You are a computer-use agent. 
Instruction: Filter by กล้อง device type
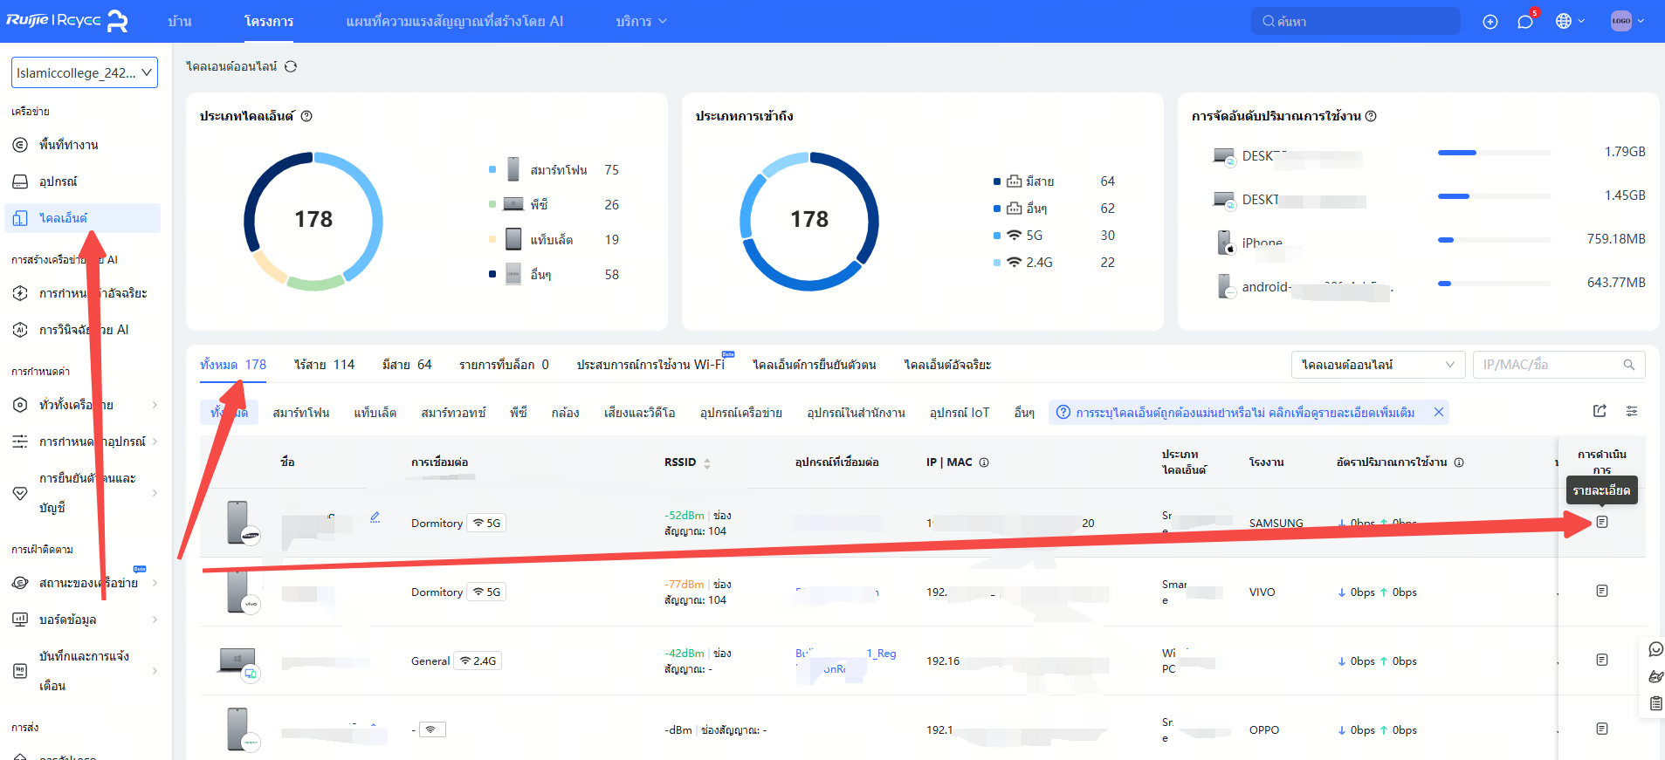point(565,413)
